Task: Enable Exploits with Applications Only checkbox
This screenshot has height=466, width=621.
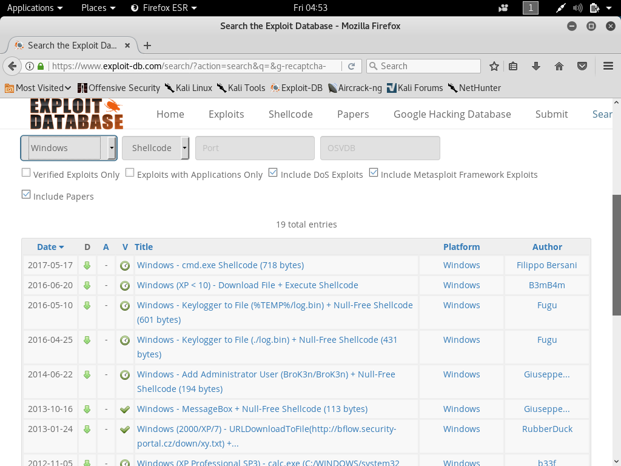Action: tap(130, 172)
